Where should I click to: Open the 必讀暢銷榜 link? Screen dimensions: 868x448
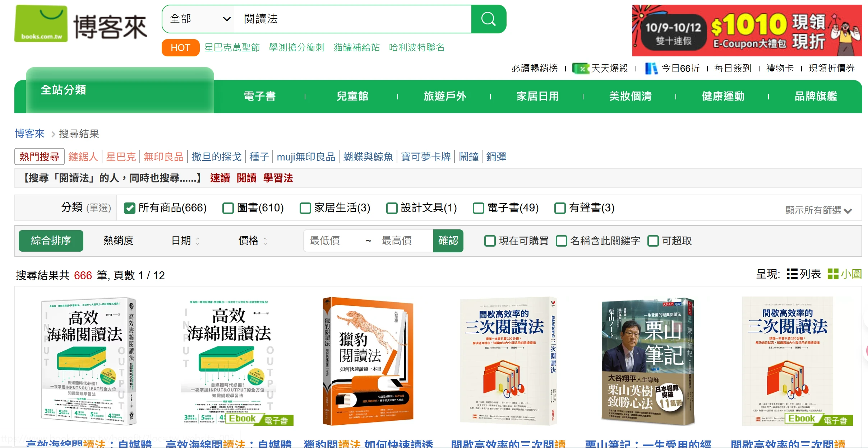click(x=535, y=68)
